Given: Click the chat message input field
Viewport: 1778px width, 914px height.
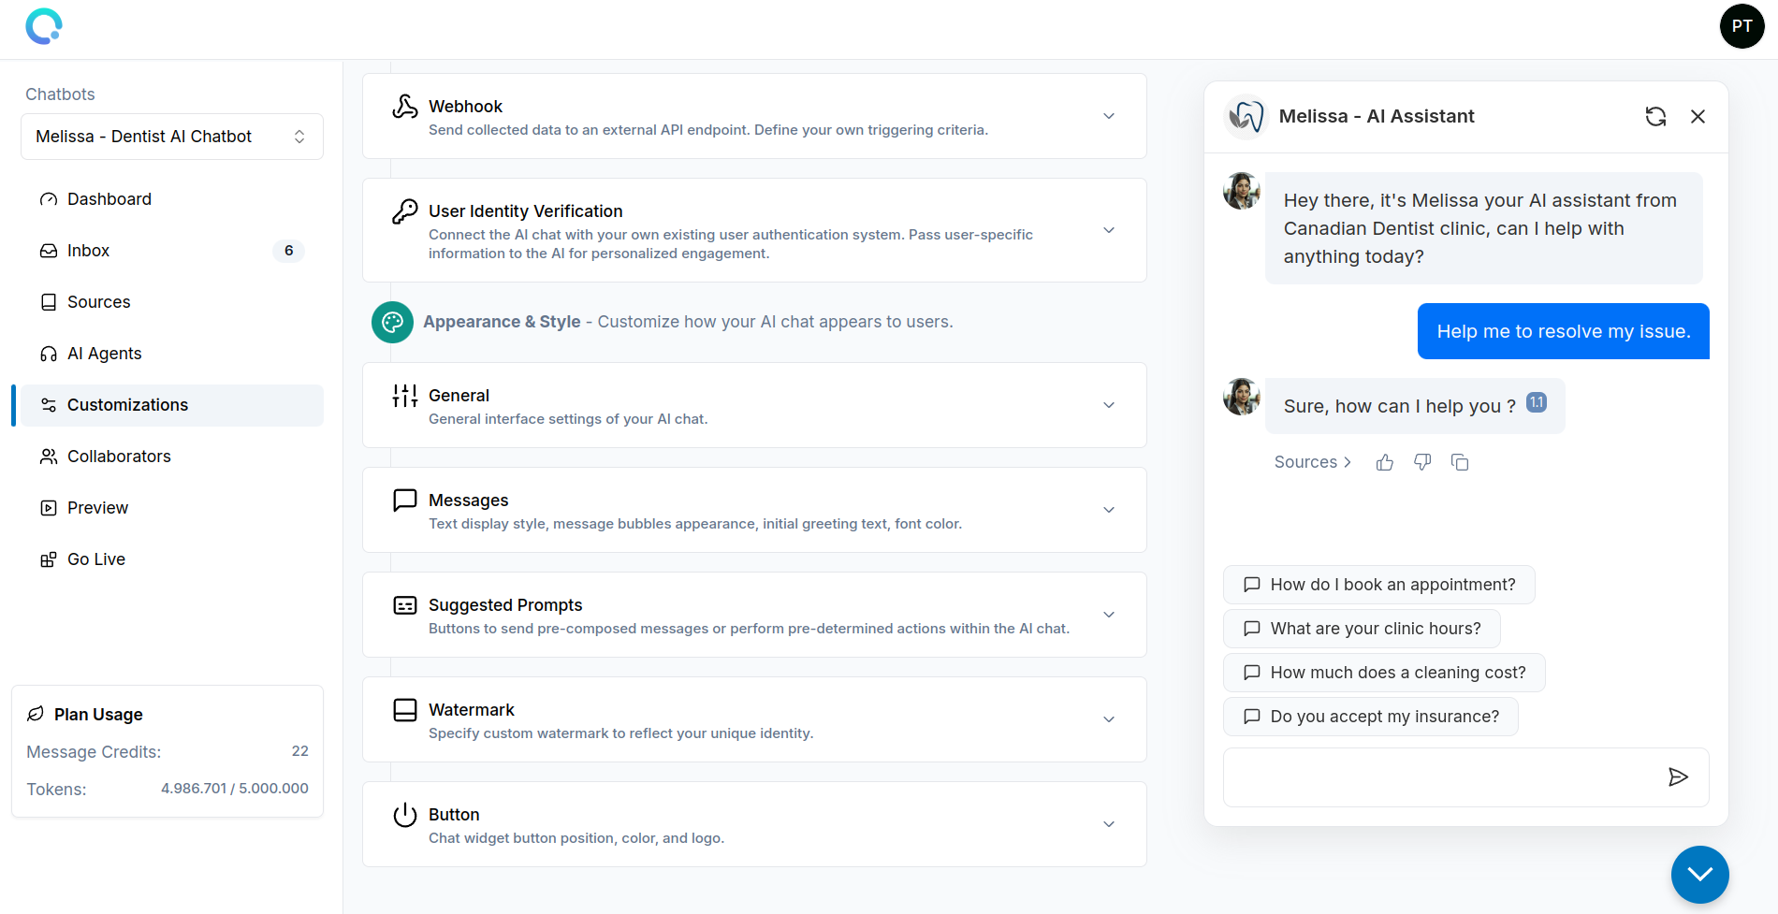Looking at the screenshot, I should pos(1441,777).
